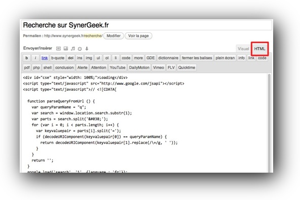
Task: Insert a Vimeo embed button
Action: pos(159,67)
